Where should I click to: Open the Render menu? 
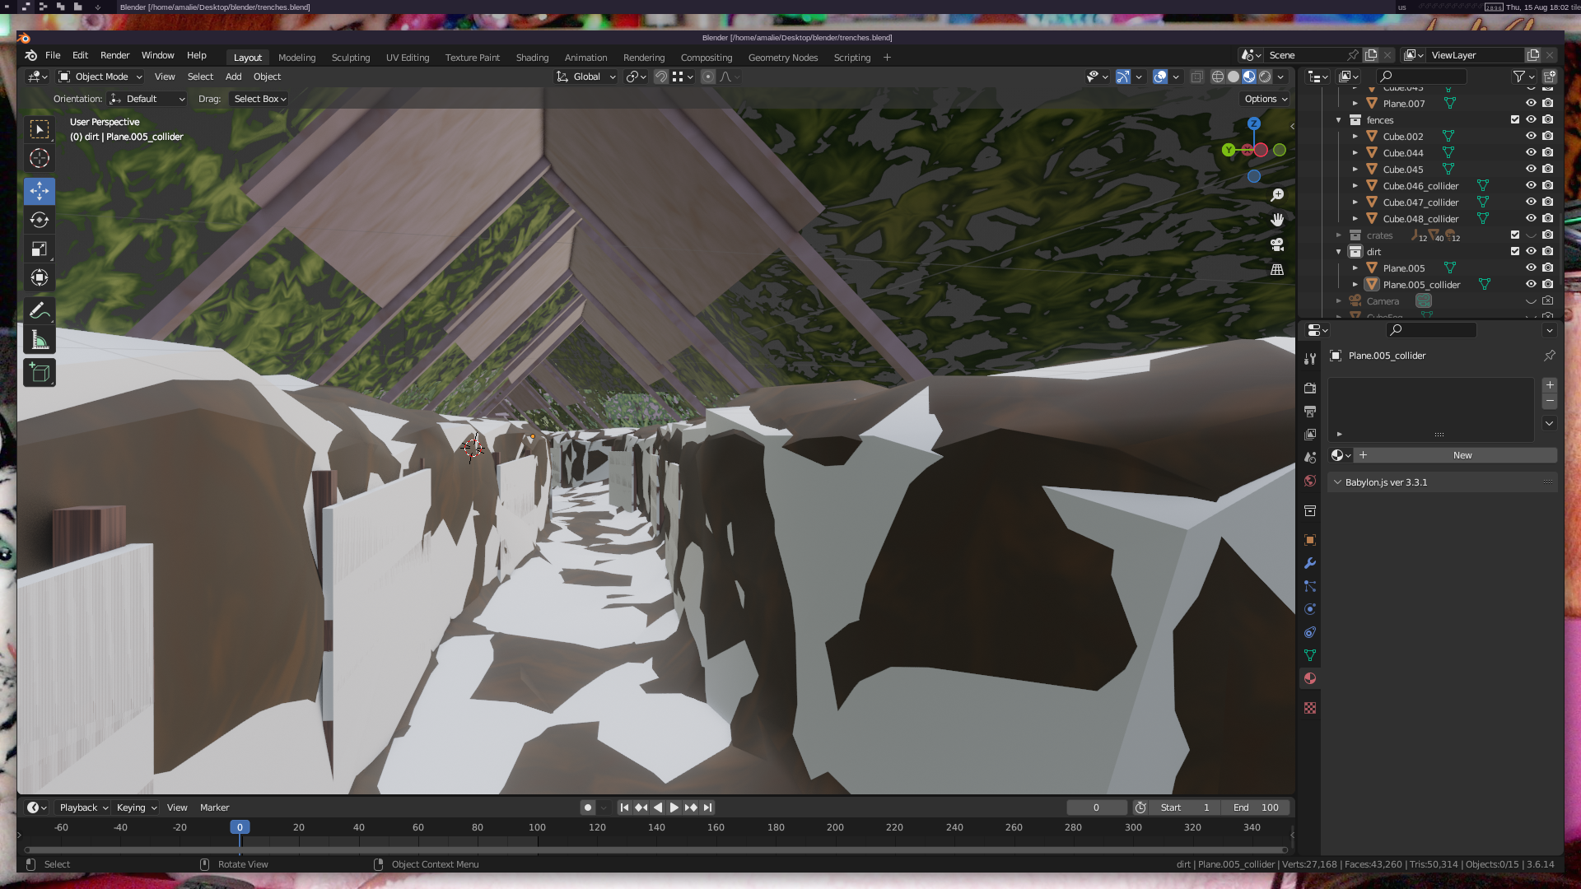point(114,55)
